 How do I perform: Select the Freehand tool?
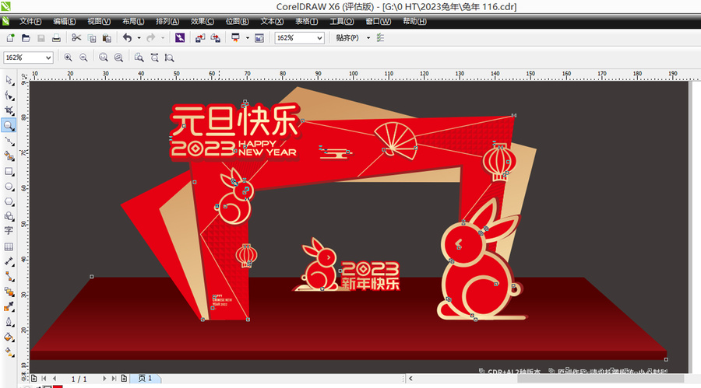coord(9,141)
